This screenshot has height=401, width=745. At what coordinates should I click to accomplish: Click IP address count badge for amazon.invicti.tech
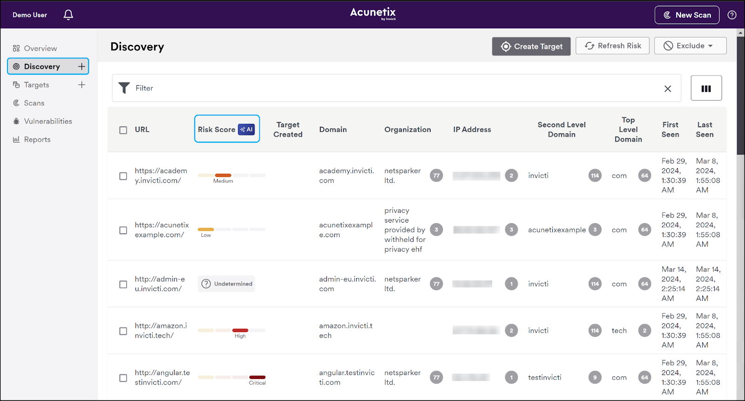click(x=511, y=331)
